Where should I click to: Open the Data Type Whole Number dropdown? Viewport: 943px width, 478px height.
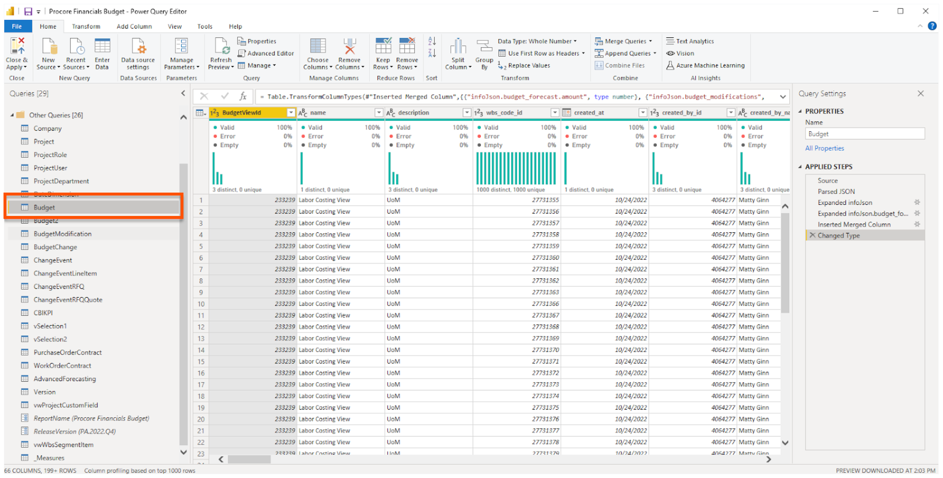(537, 41)
